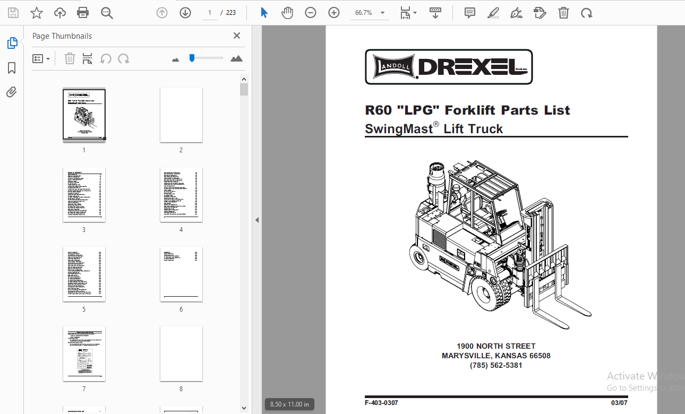Click the R60 "LPG" Forklift Parts List title
The height and width of the screenshot is (414, 685).
point(467,110)
